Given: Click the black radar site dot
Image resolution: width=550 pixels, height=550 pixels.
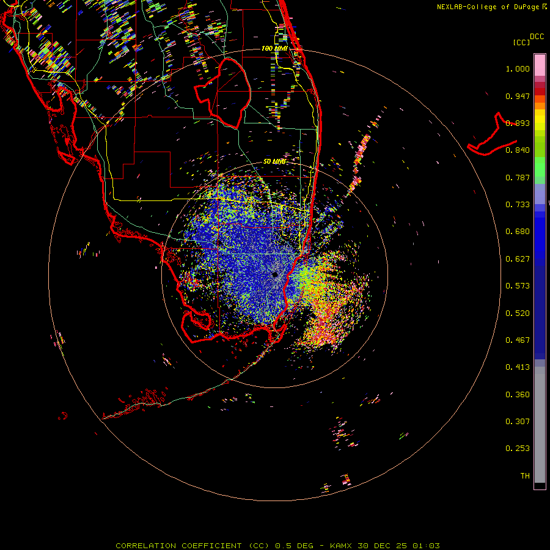Looking at the screenshot, I should pos(275,274).
